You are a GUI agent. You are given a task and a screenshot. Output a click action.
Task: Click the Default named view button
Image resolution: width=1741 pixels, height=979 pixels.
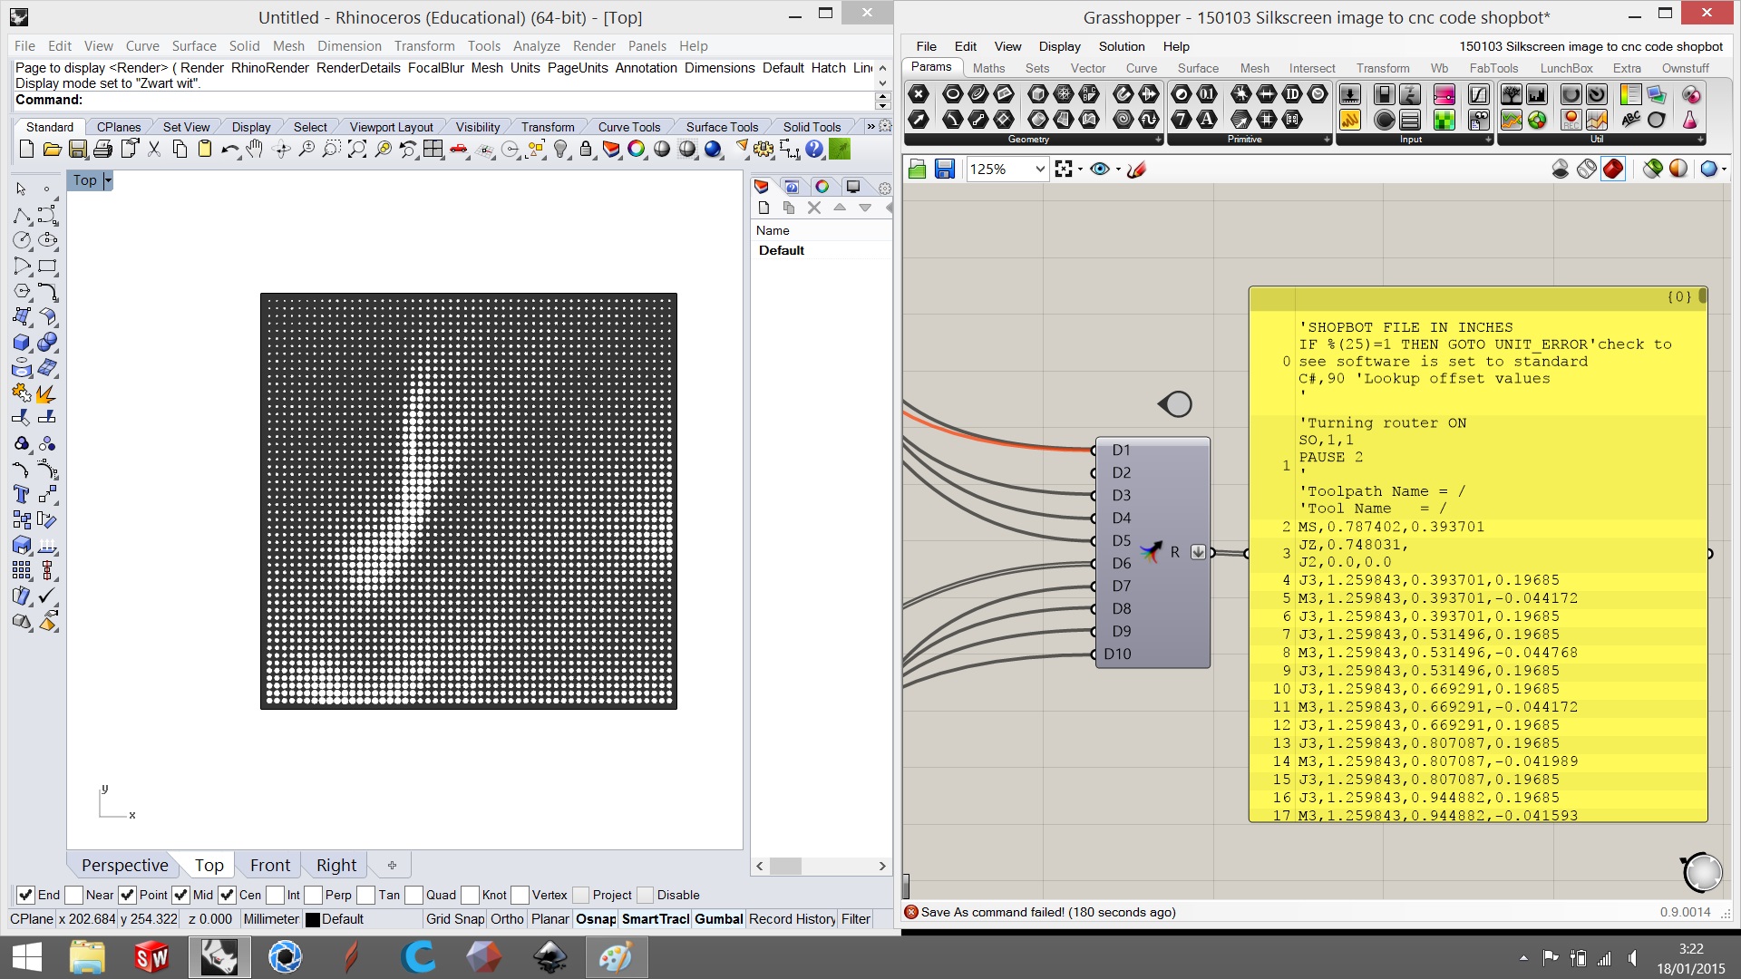(782, 250)
